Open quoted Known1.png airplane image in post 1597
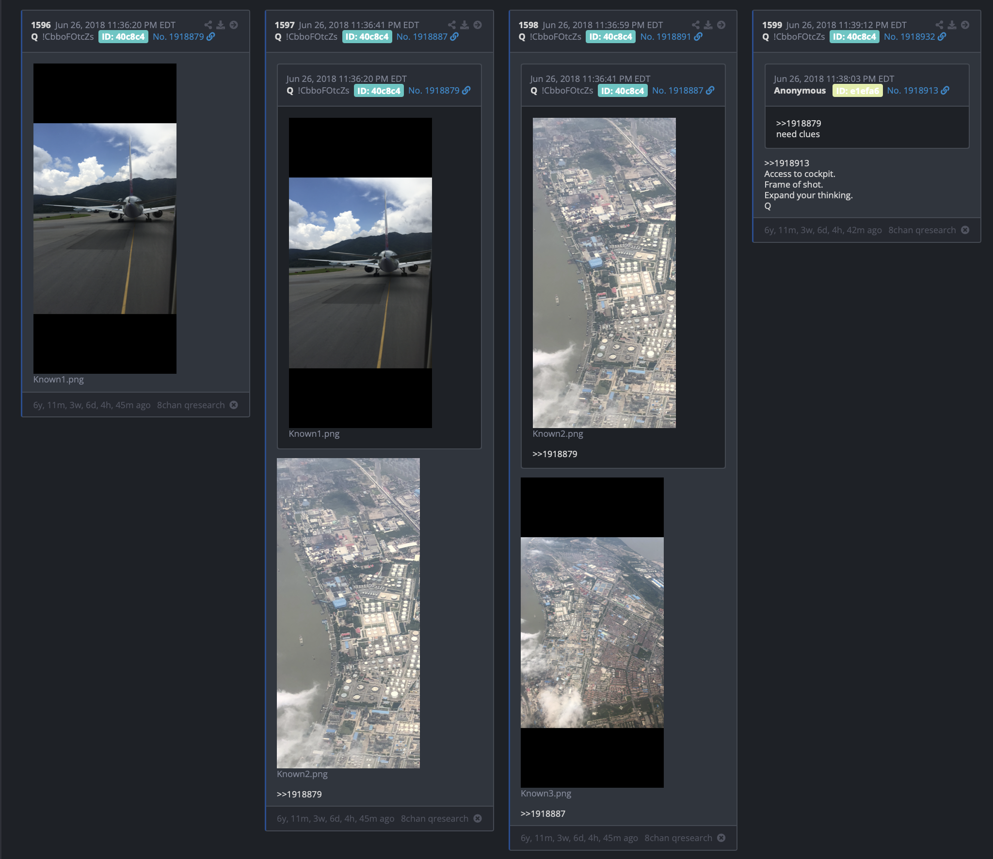The height and width of the screenshot is (859, 993). pyautogui.click(x=360, y=273)
